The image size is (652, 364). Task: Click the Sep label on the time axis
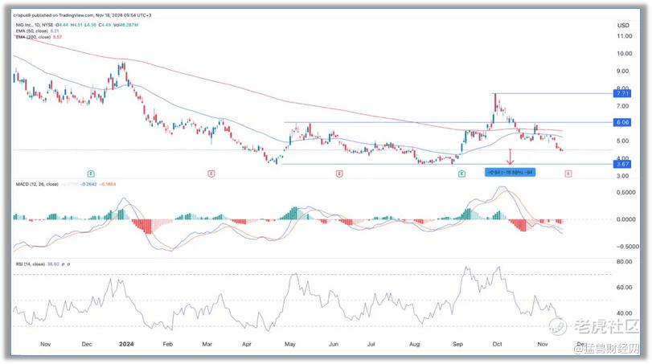click(457, 344)
